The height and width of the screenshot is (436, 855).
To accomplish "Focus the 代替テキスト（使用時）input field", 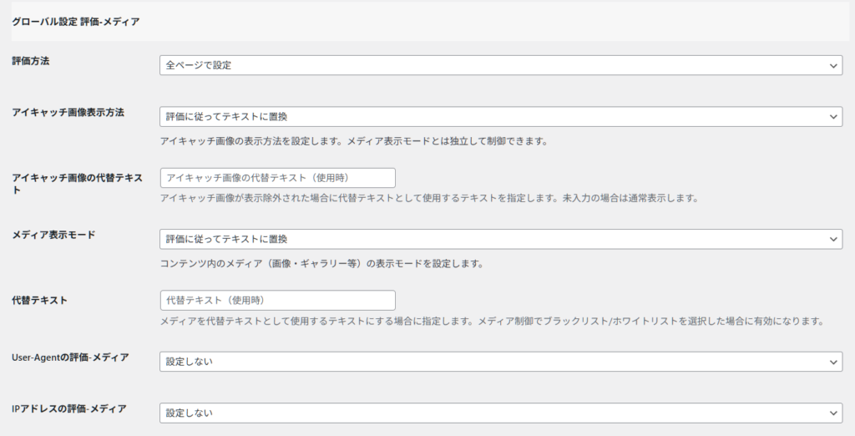I will (x=277, y=300).
